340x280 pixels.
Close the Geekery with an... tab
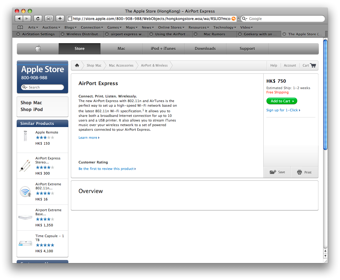click(240, 34)
